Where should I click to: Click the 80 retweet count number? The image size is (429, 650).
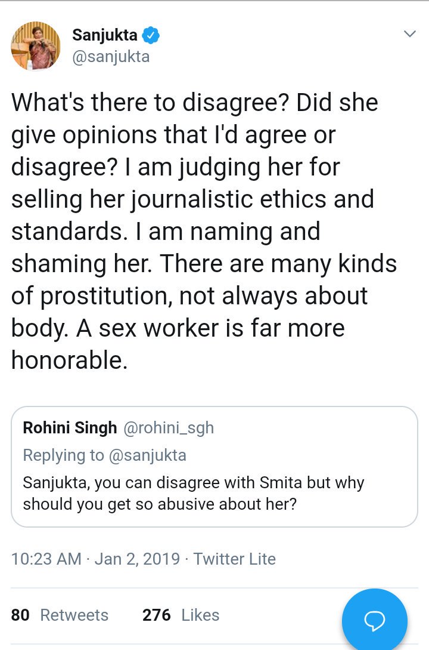[20, 615]
